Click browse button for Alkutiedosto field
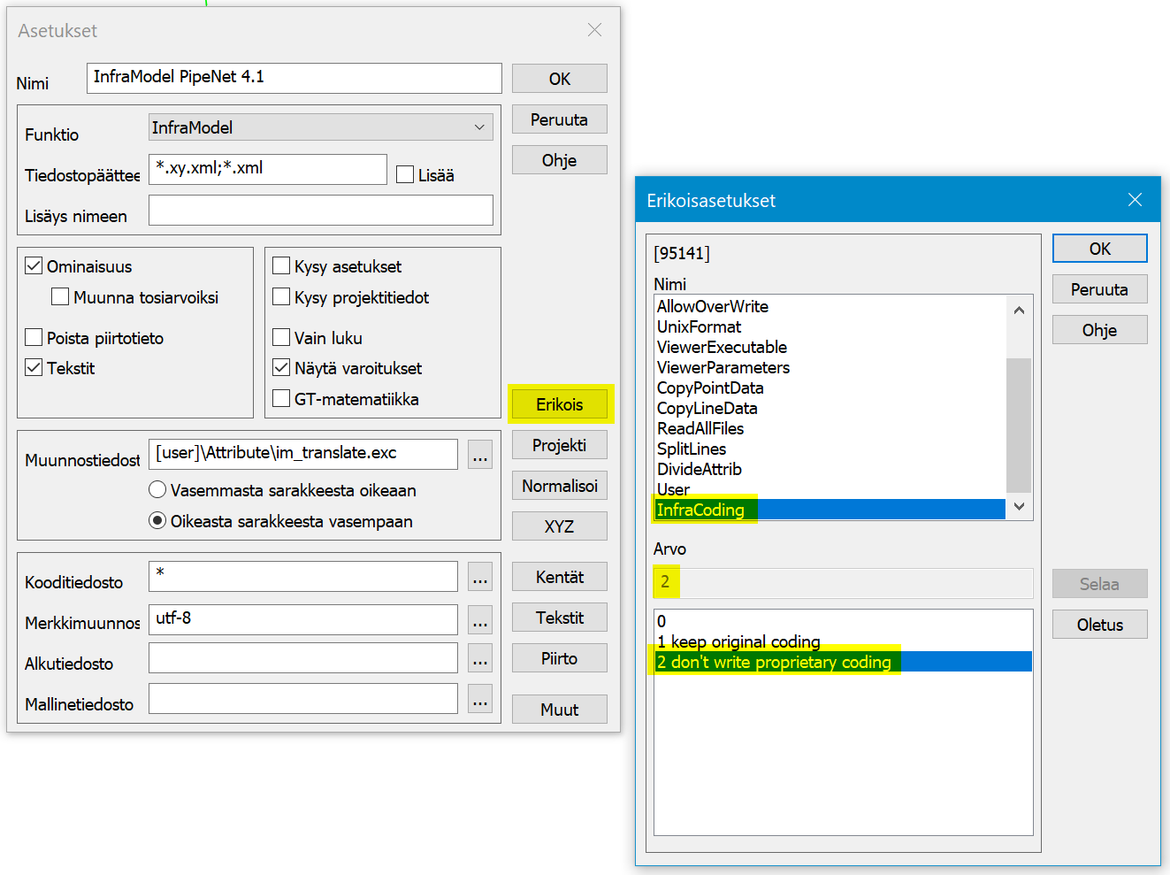This screenshot has width=1170, height=875. coord(480,658)
